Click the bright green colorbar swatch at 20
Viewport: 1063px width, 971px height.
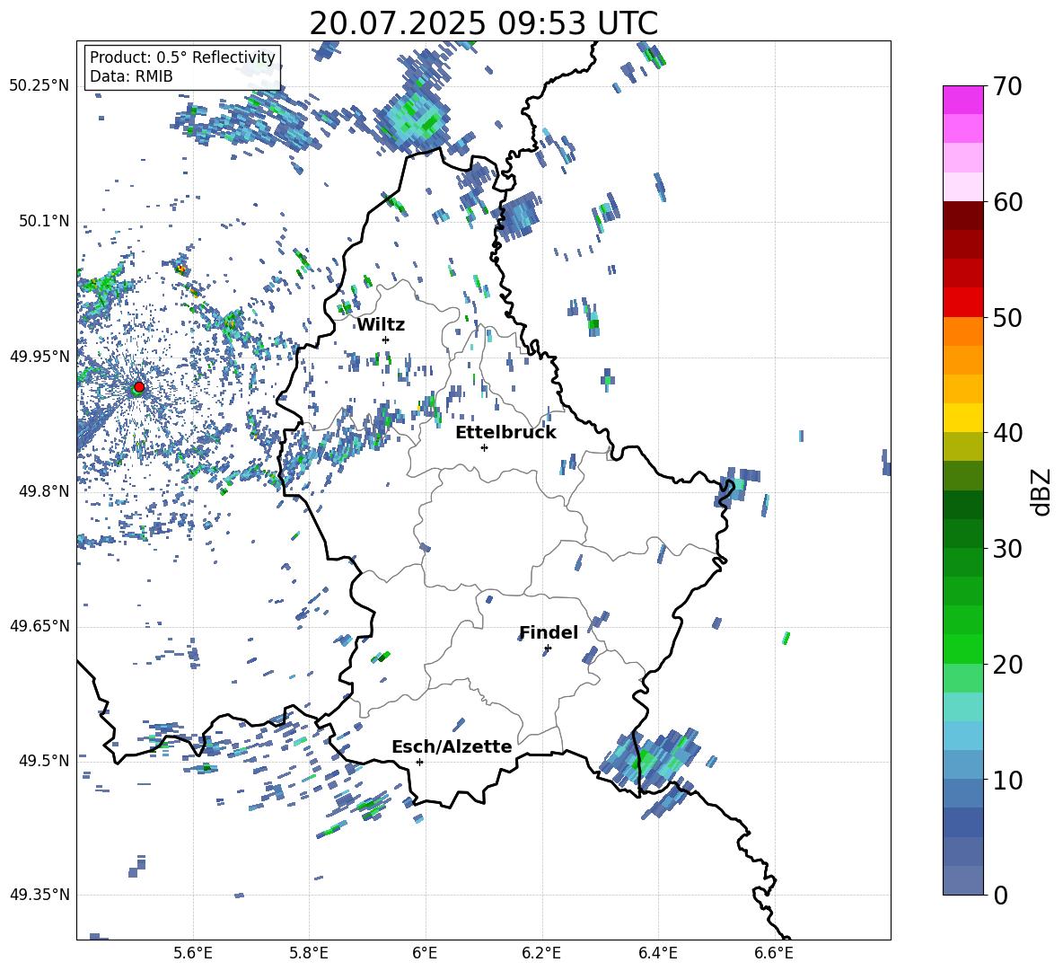click(962, 649)
